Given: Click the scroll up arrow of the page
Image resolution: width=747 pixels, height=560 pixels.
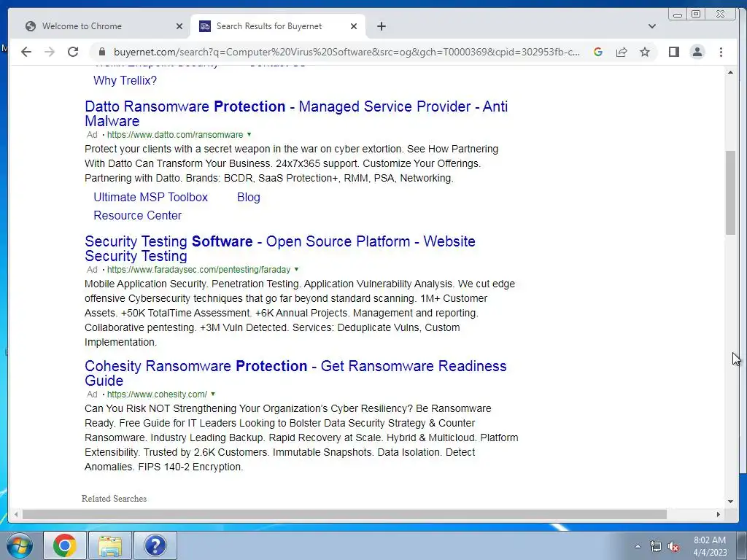Looking at the screenshot, I should tap(730, 72).
